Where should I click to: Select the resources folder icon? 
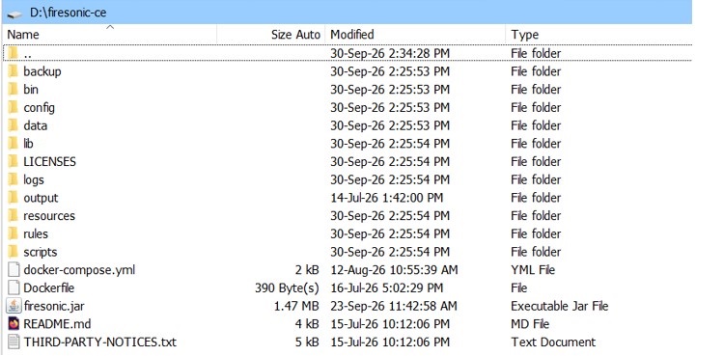coord(14,215)
